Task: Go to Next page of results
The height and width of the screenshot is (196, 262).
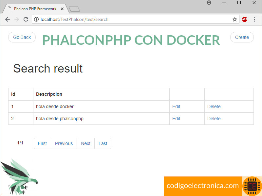Action: click(x=86, y=143)
